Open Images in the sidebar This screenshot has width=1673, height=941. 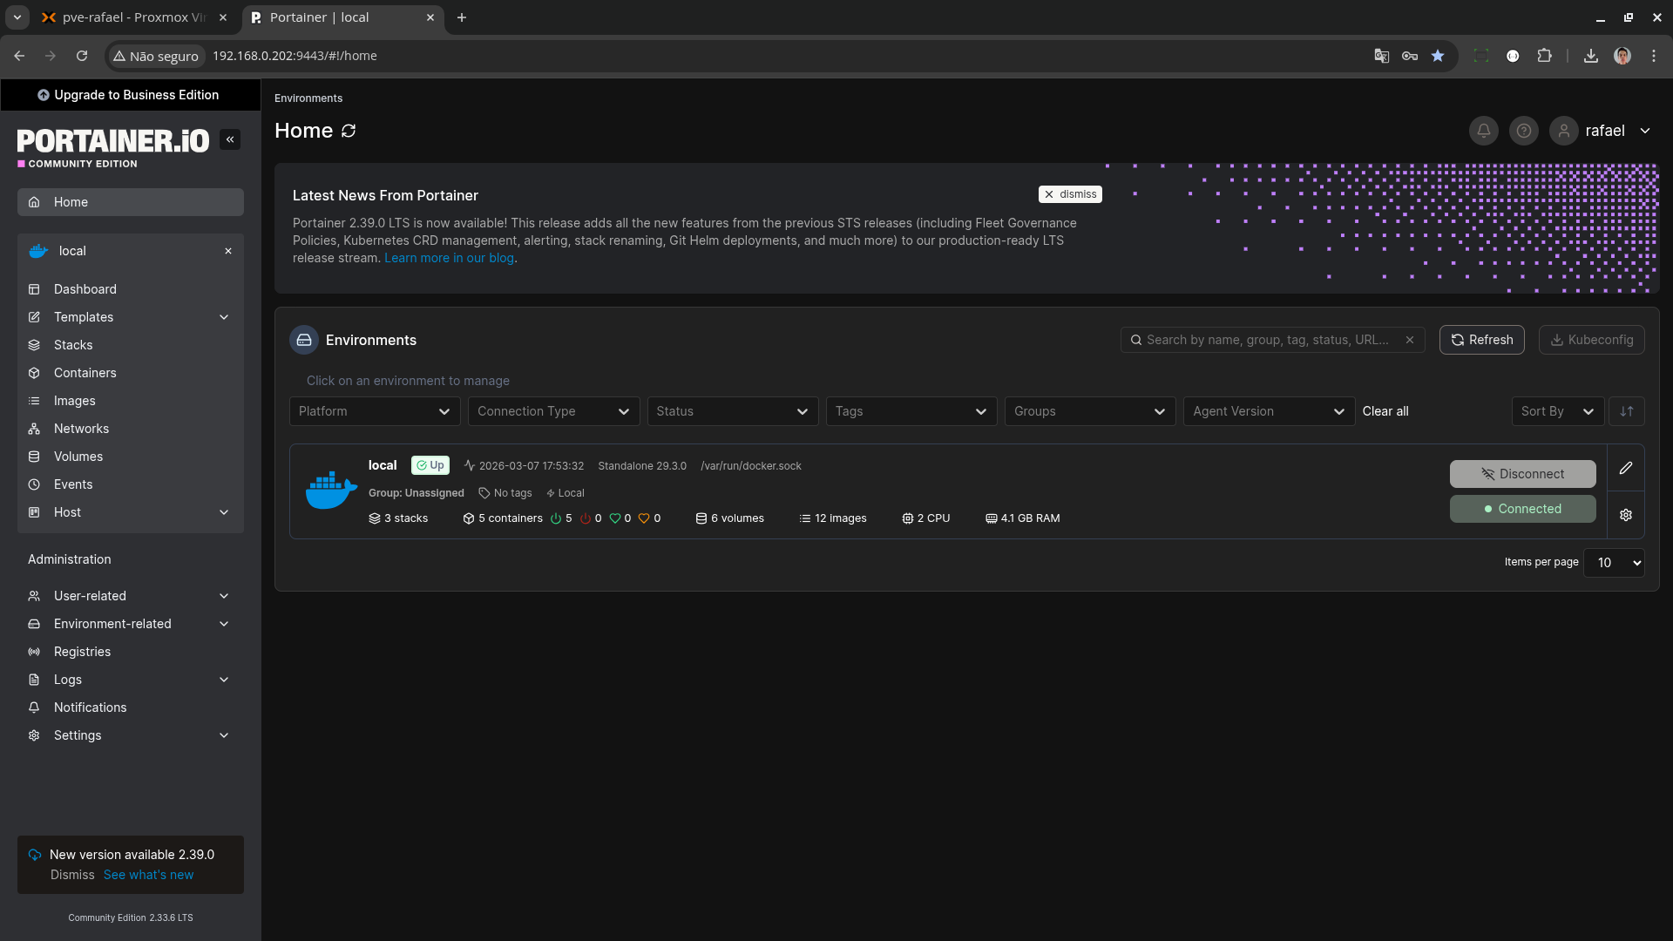pyautogui.click(x=131, y=401)
